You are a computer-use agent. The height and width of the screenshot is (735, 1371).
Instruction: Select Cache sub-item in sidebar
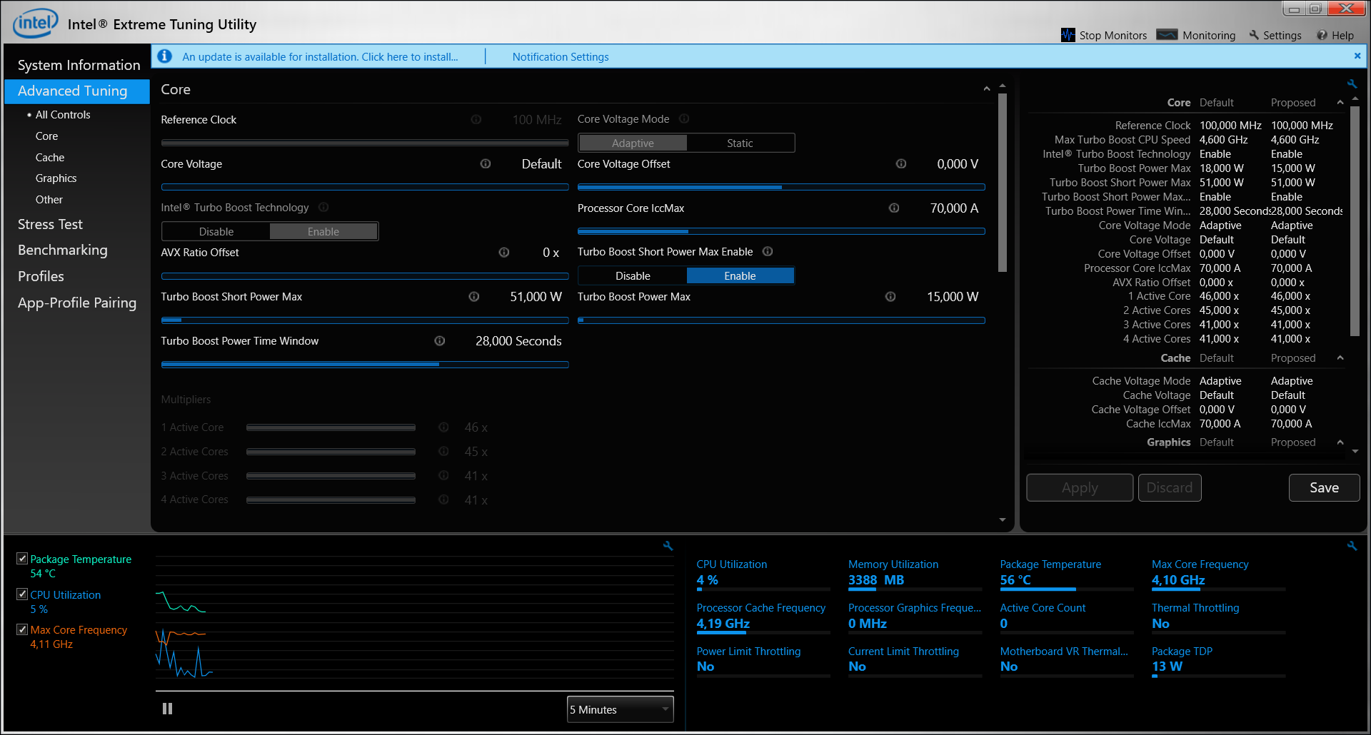[50, 157]
